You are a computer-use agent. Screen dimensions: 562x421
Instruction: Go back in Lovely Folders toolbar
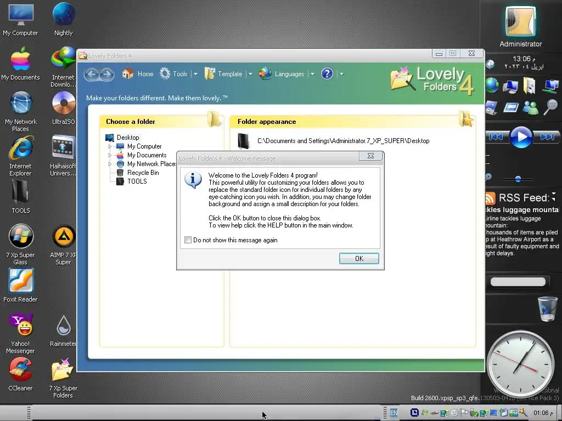pos(92,74)
